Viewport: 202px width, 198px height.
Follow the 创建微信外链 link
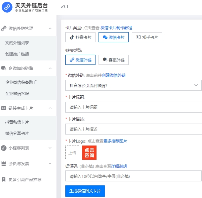(x=114, y=75)
